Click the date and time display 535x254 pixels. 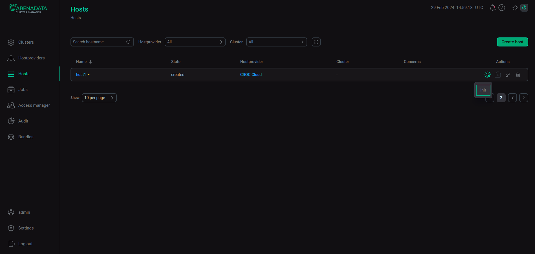click(457, 8)
